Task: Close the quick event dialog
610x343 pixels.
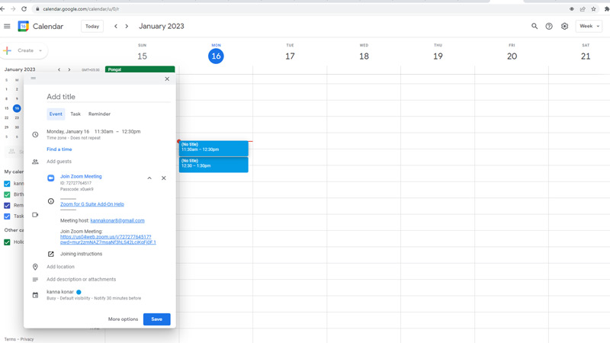Action: (x=167, y=79)
